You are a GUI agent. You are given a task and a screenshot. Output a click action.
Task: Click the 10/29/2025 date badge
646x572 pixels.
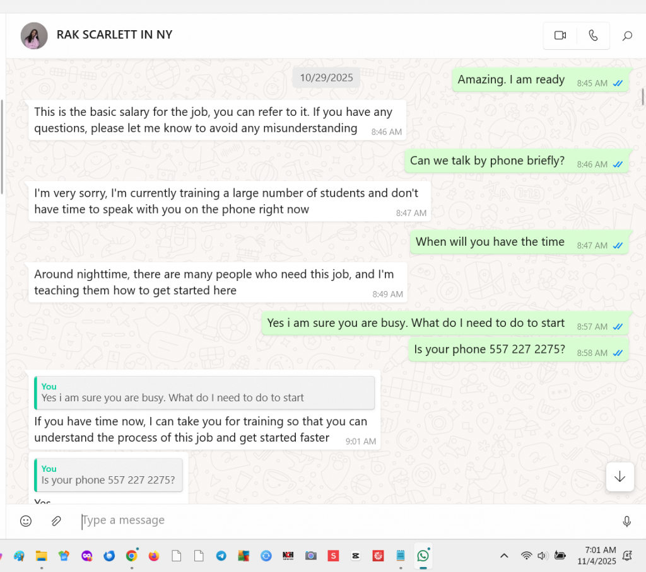(x=326, y=78)
